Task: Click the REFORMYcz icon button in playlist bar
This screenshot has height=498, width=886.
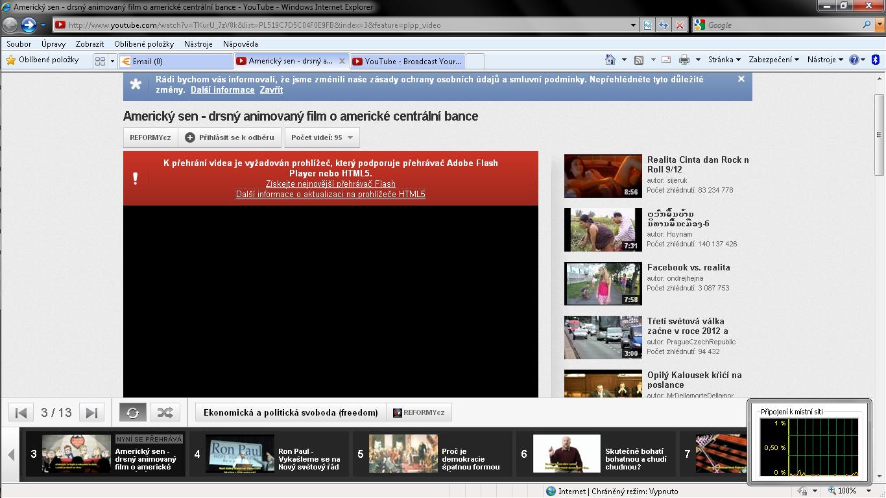Action: pyautogui.click(x=419, y=412)
